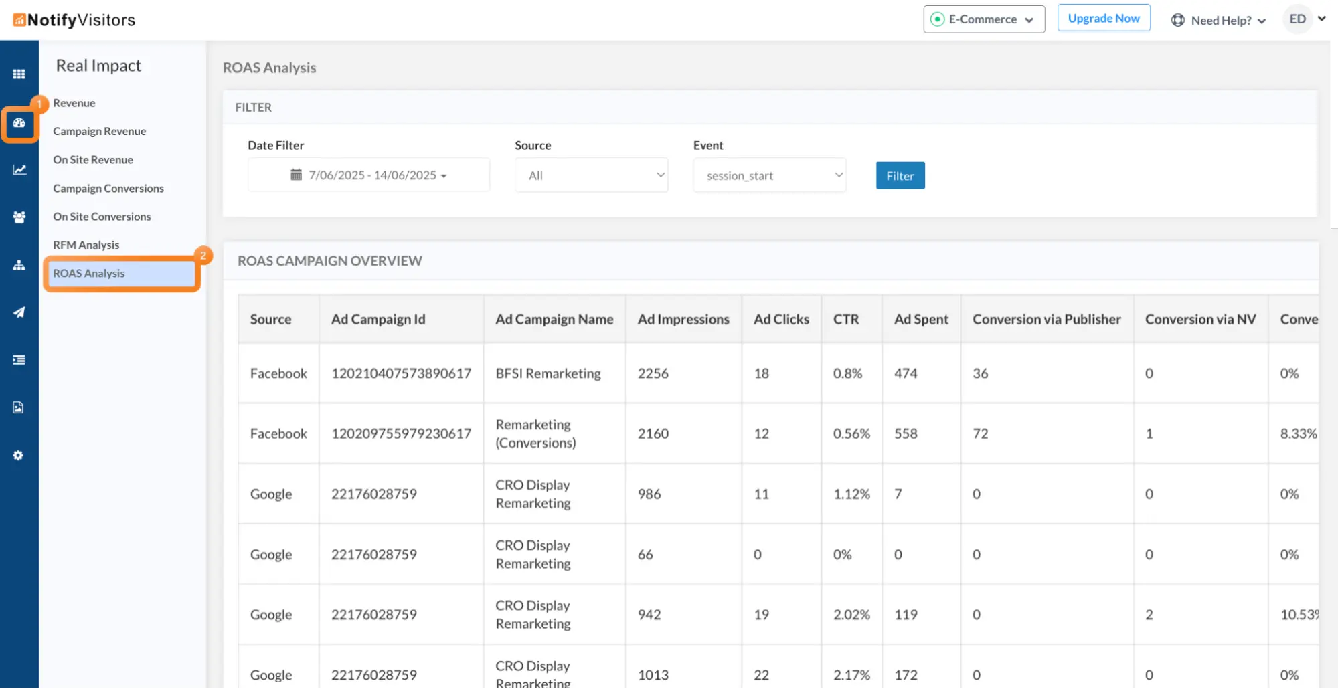Click the list sidebar icon
Viewport: 1338px width, 689px height.
click(x=19, y=360)
